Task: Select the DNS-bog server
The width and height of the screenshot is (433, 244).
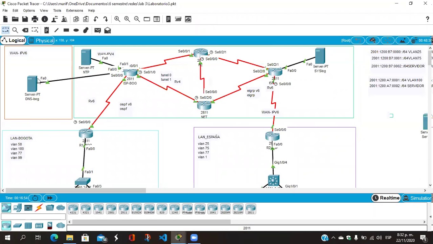Action: (32, 84)
